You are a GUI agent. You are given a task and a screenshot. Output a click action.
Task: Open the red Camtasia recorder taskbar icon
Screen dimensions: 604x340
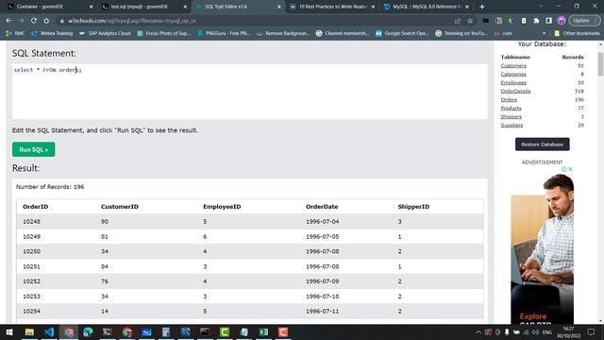coord(283,331)
